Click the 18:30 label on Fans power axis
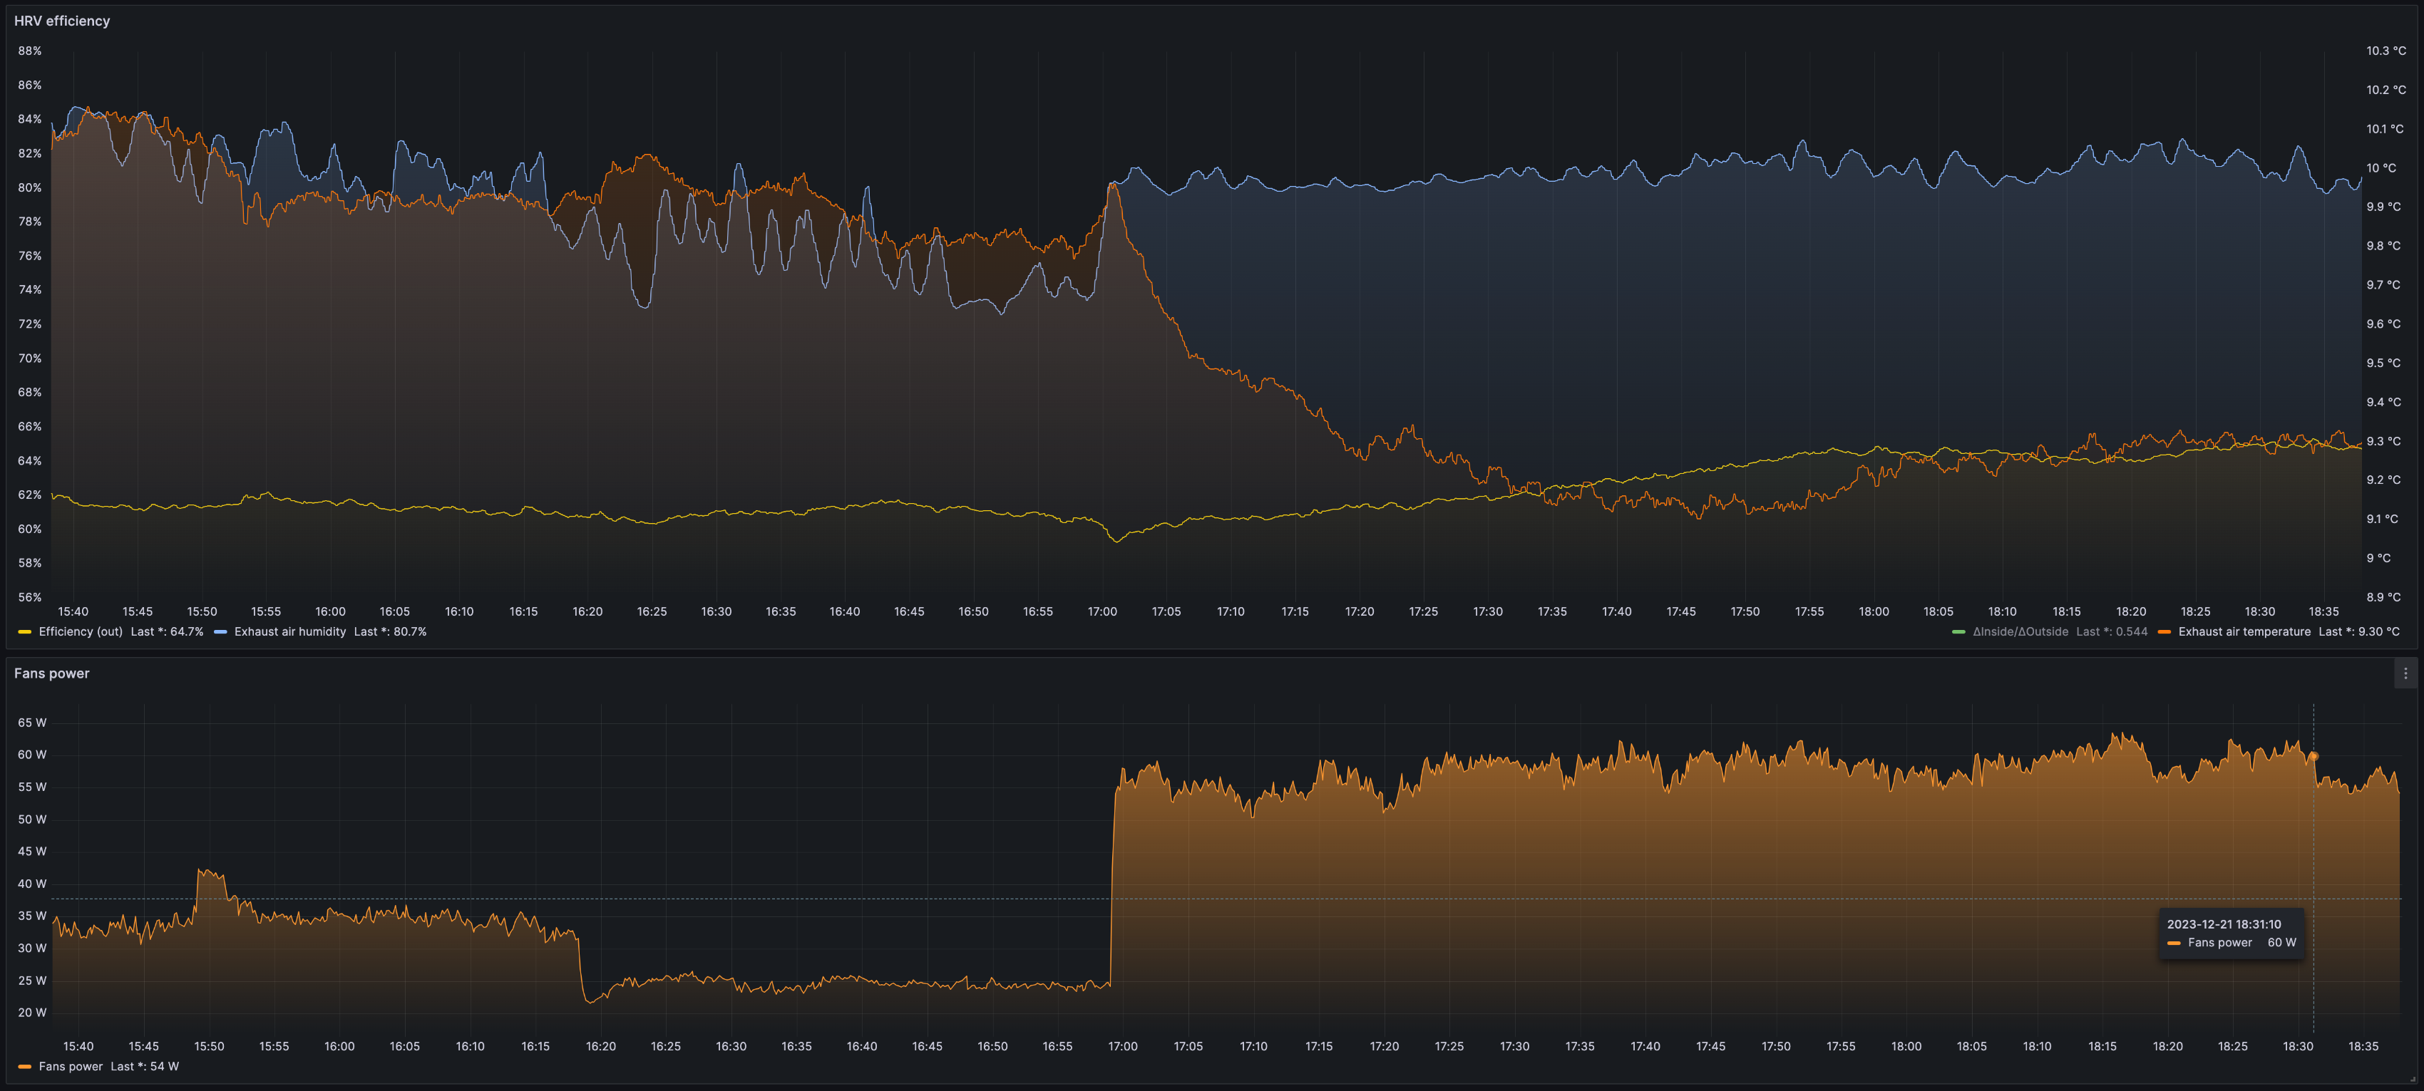 [2297, 1046]
